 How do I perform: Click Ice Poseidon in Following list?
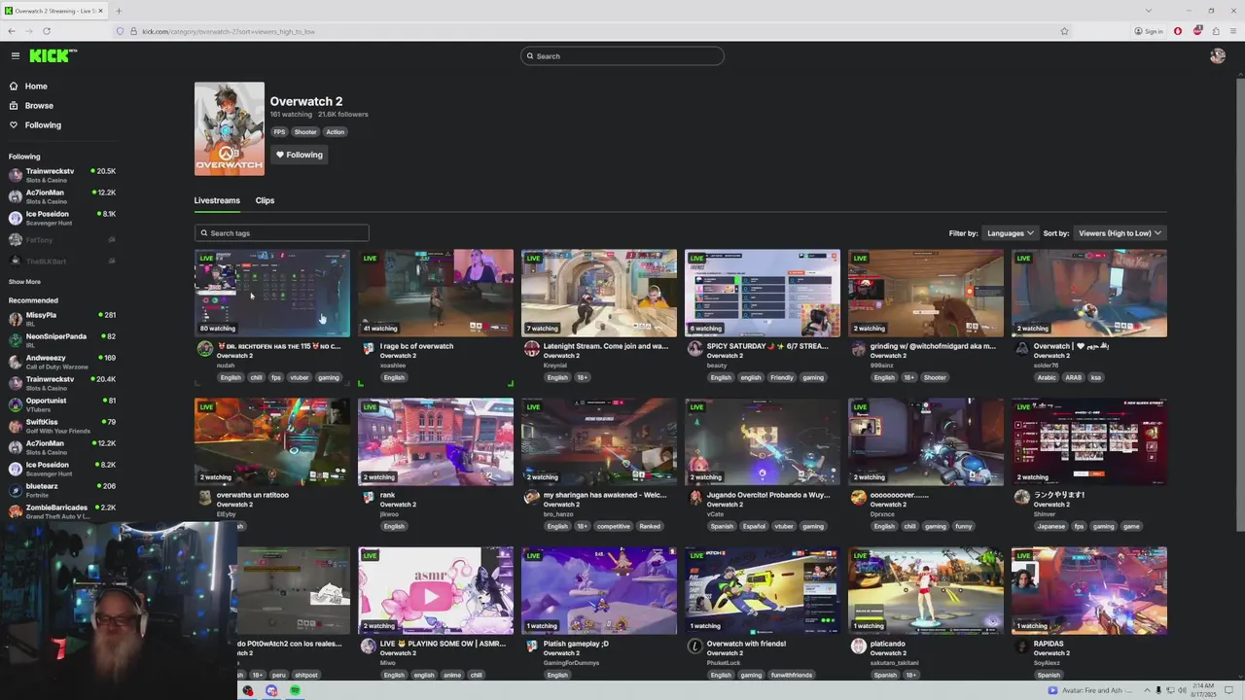coord(62,218)
